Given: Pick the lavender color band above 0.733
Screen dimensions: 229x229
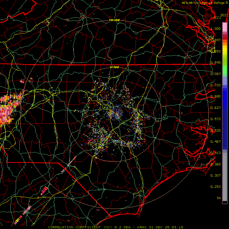Looking at the screenshot, I should tap(225, 81).
